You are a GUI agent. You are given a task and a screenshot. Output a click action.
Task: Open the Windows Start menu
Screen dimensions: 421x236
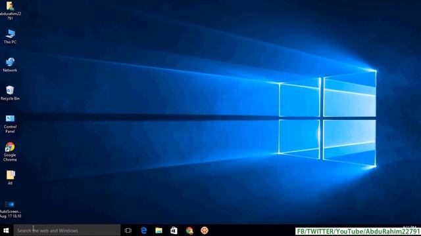pyautogui.click(x=6, y=230)
